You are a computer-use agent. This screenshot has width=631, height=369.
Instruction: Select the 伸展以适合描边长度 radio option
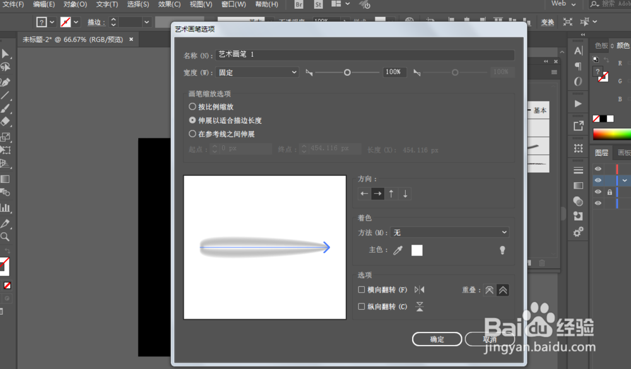point(192,120)
